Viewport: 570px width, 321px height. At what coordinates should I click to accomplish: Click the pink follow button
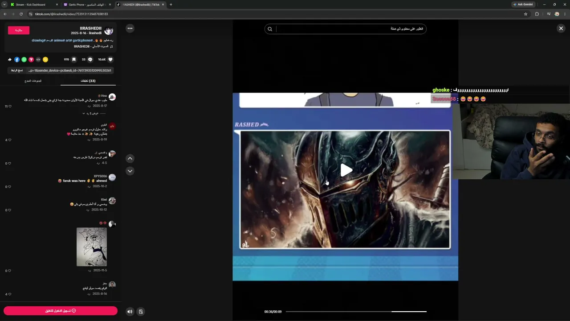coord(19,30)
